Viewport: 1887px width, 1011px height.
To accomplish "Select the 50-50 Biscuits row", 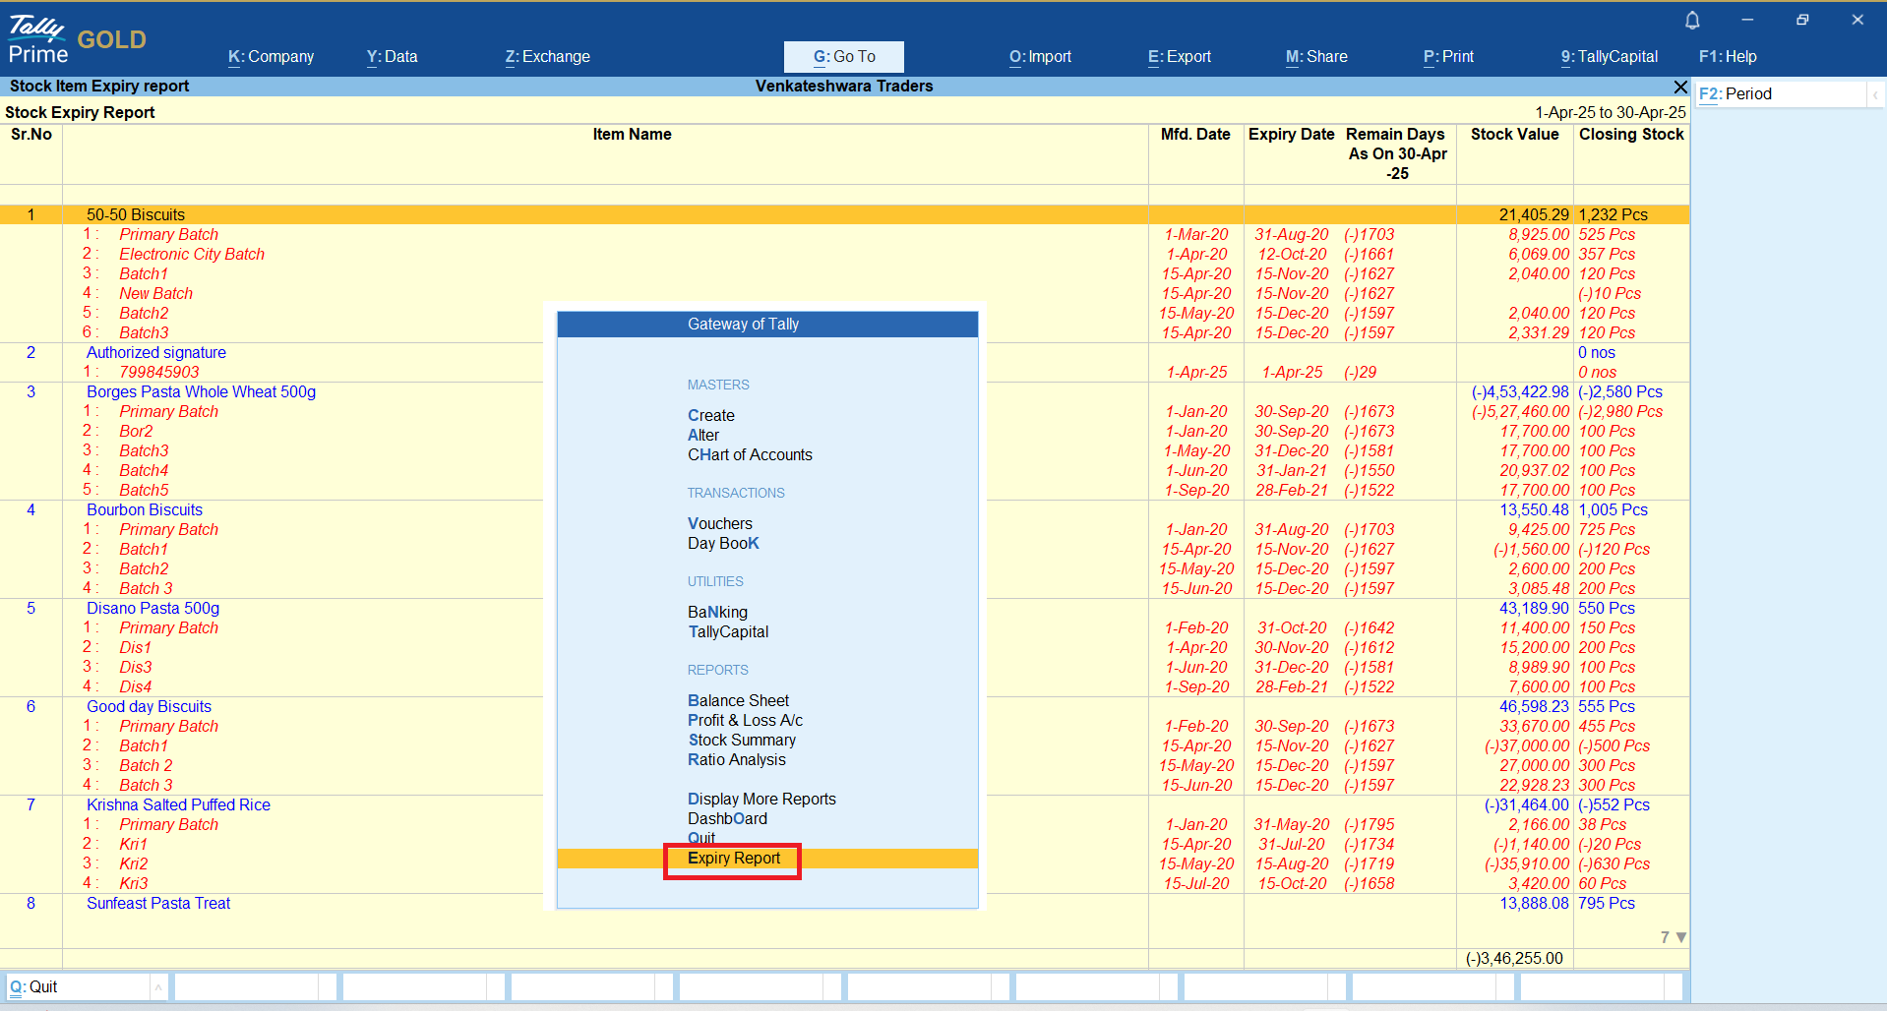I will (x=136, y=215).
